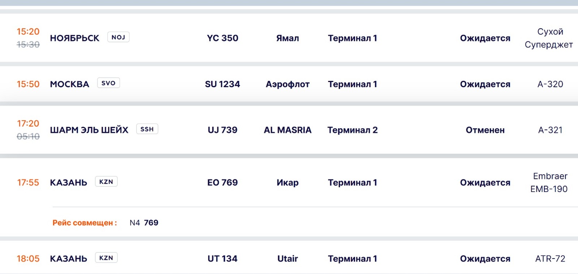Click the Икар airline name
The image size is (578, 274).
[x=288, y=183]
